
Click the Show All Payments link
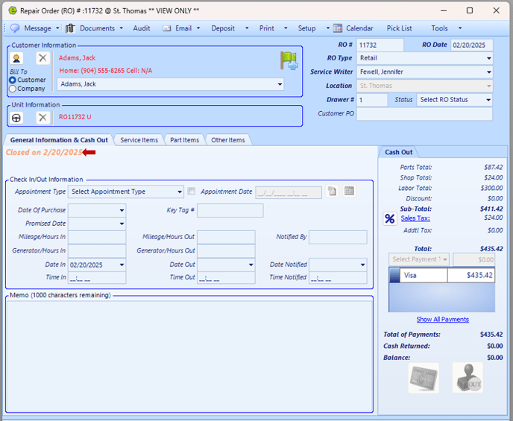coord(442,320)
